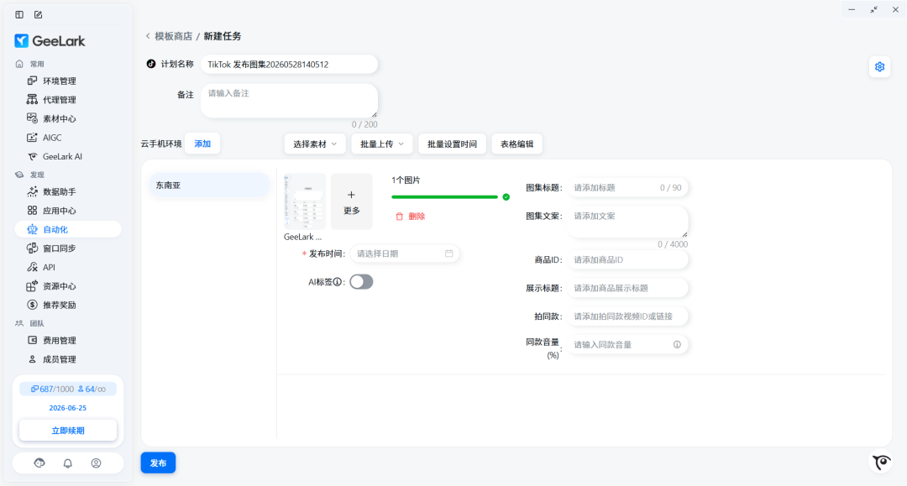Click the 2026-06-25 expiry date

tap(68, 408)
